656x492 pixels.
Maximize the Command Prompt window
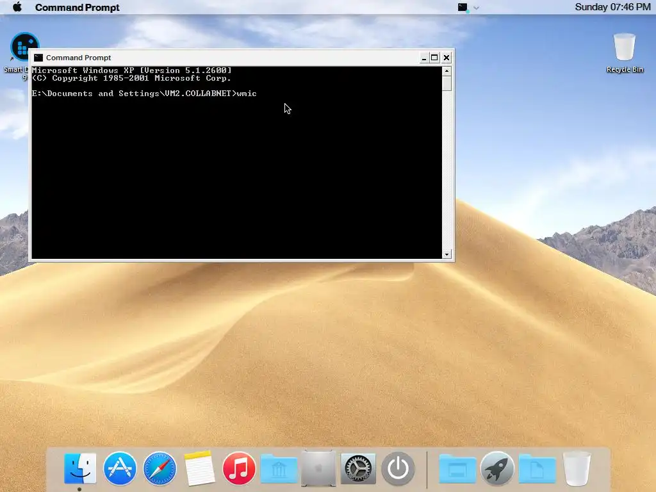click(434, 58)
